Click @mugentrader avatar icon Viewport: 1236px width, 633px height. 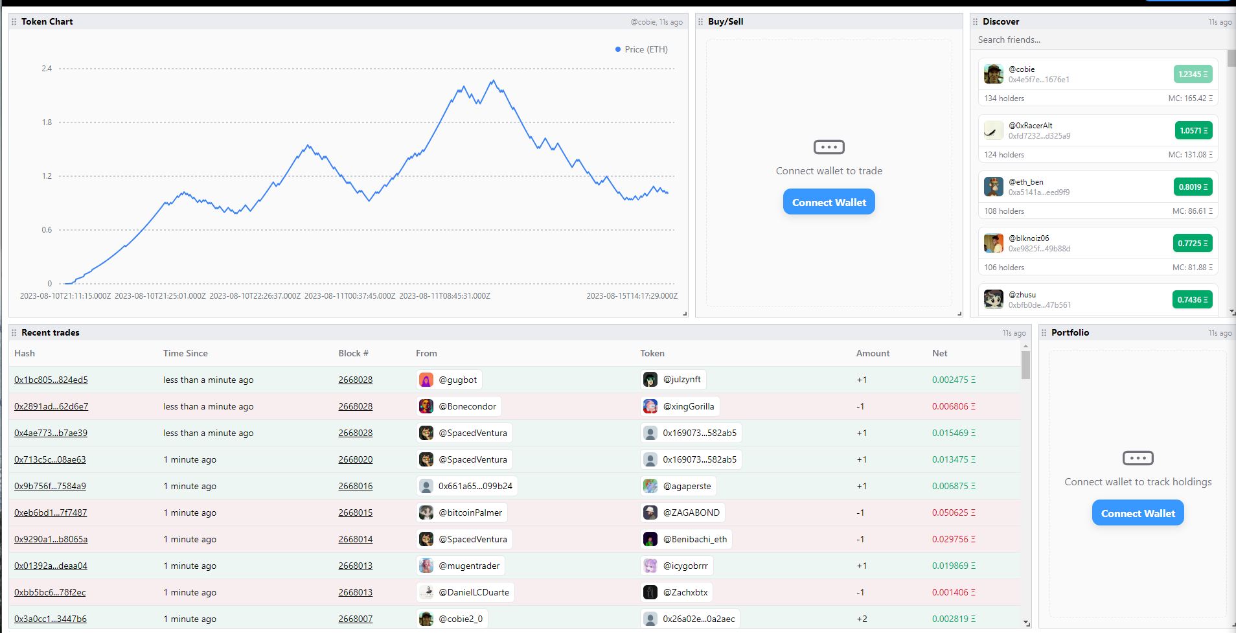coord(426,566)
